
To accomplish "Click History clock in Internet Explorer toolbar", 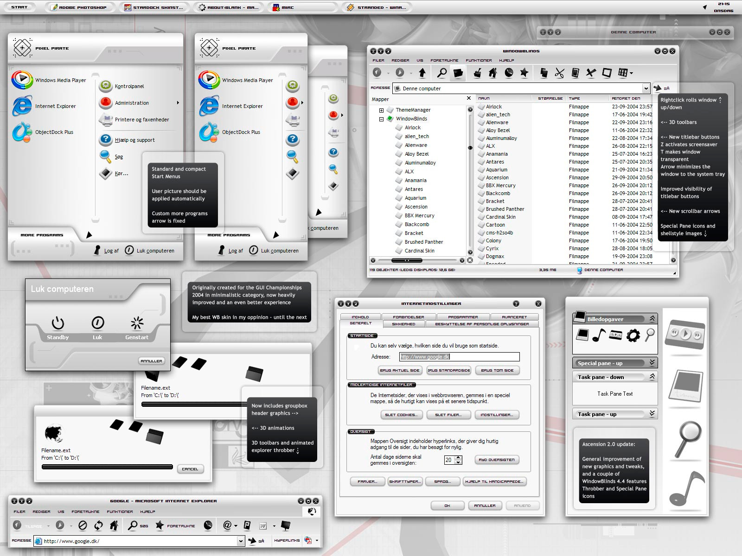I will click(208, 525).
